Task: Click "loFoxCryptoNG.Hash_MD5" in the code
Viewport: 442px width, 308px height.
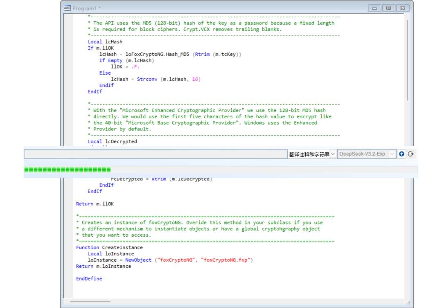Action: pos(157,54)
